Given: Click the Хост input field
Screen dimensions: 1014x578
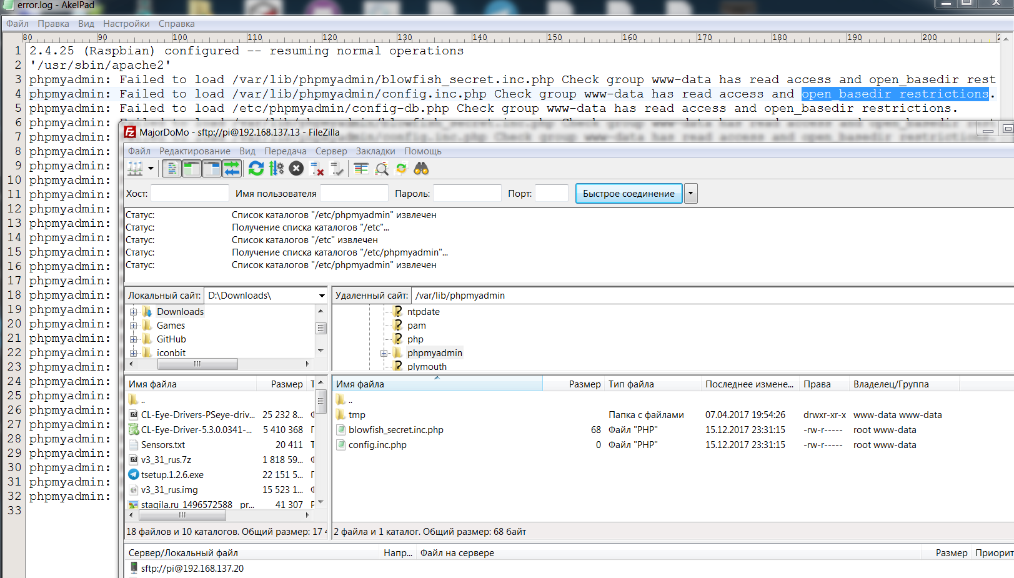Looking at the screenshot, I should click(190, 194).
